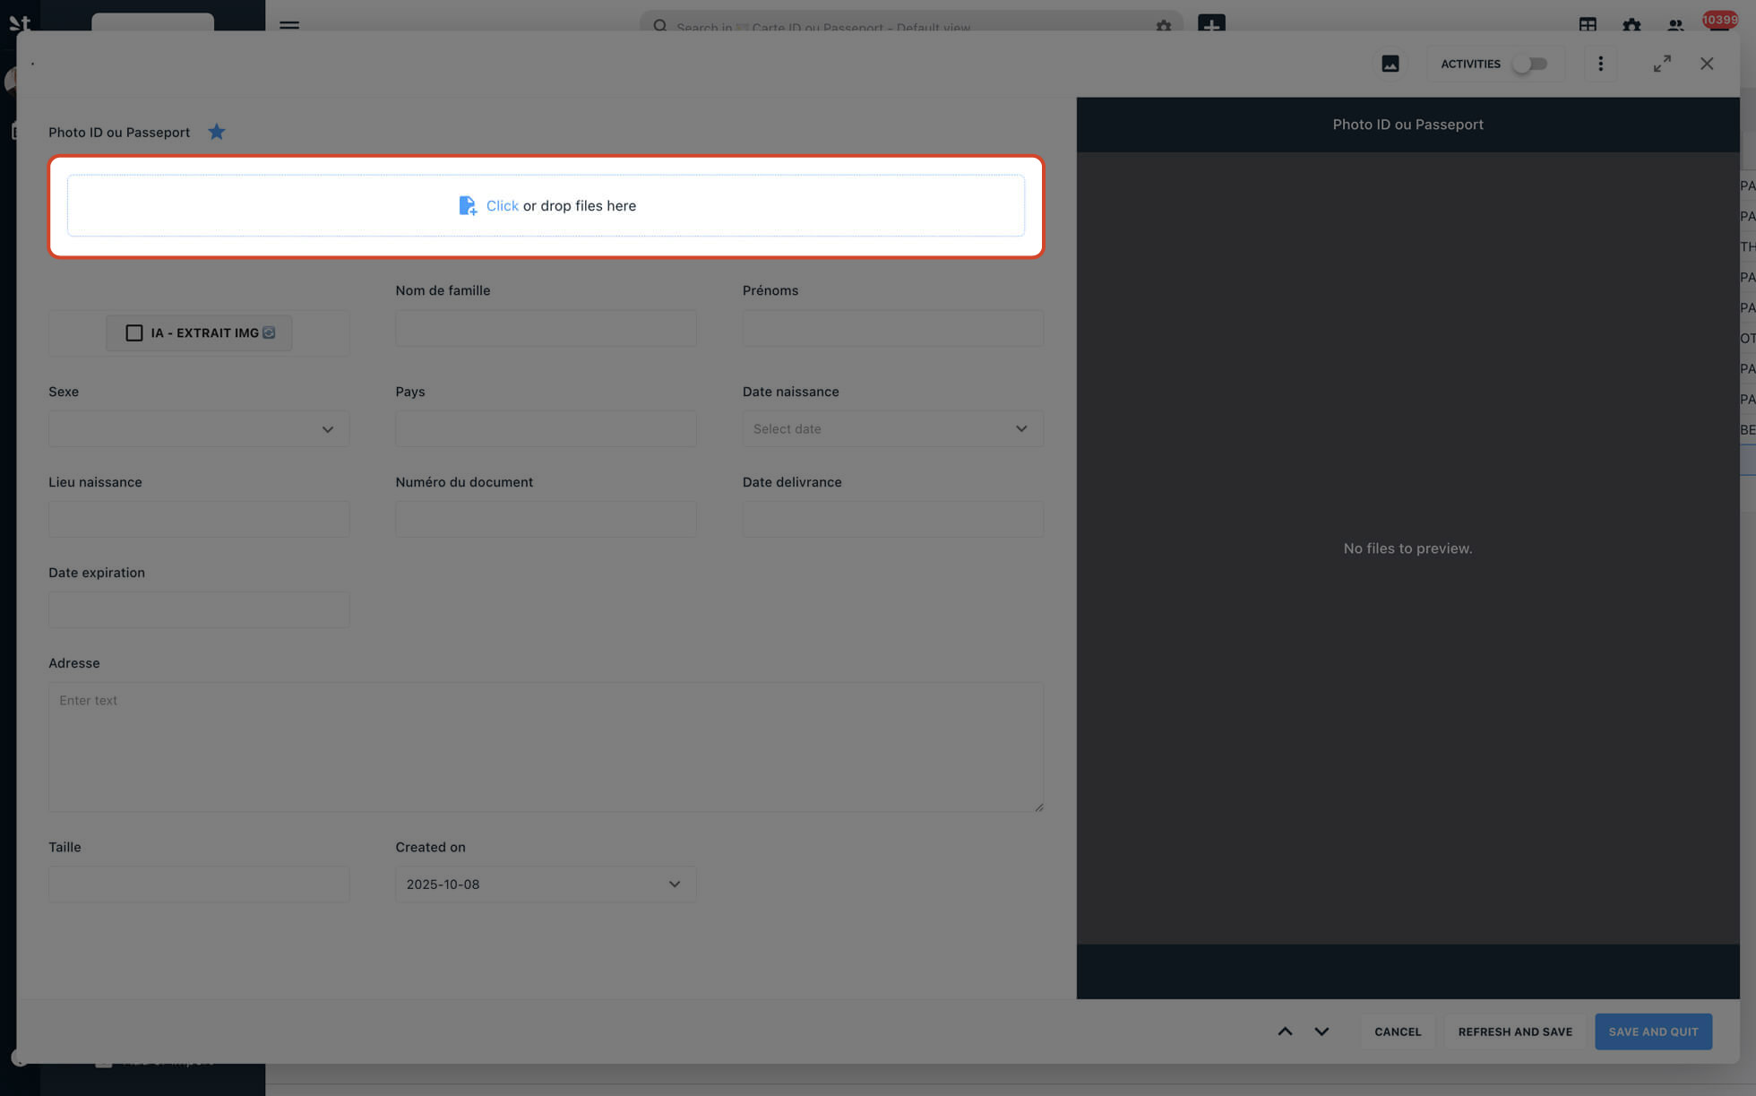Screen dimensions: 1756x1096
Task: Click the blue star next to Photo ID
Action: pos(216,133)
